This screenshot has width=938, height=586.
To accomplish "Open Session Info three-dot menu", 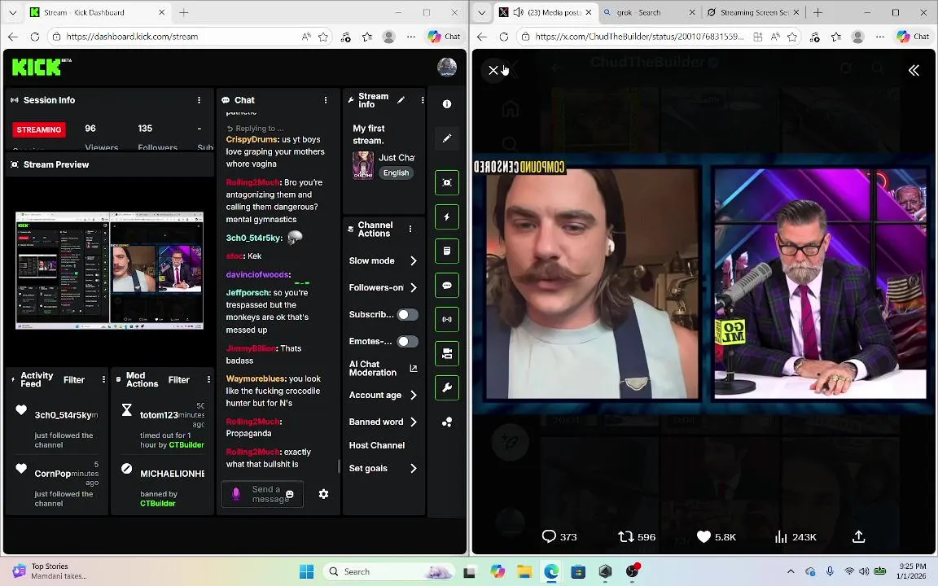I will pyautogui.click(x=199, y=100).
